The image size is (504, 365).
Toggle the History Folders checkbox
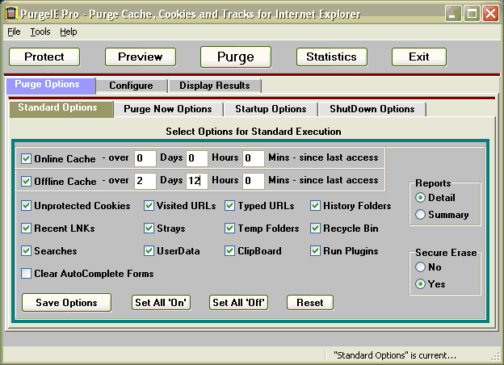(315, 206)
